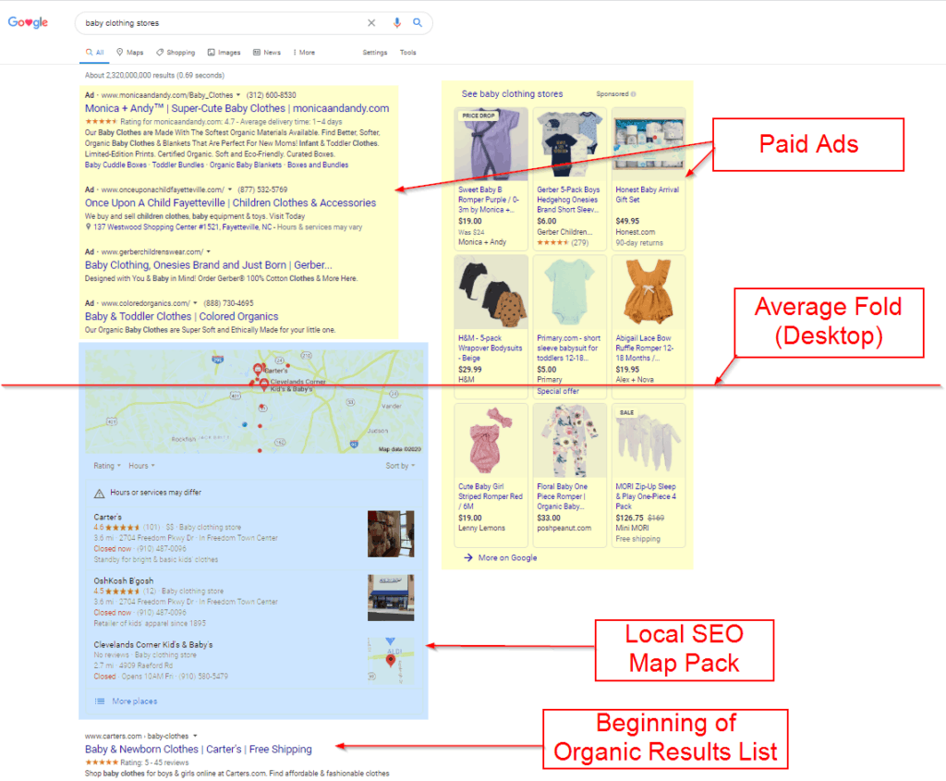Click the Westwood Shopping Center address pin icon
The image size is (946, 781).
[88, 227]
